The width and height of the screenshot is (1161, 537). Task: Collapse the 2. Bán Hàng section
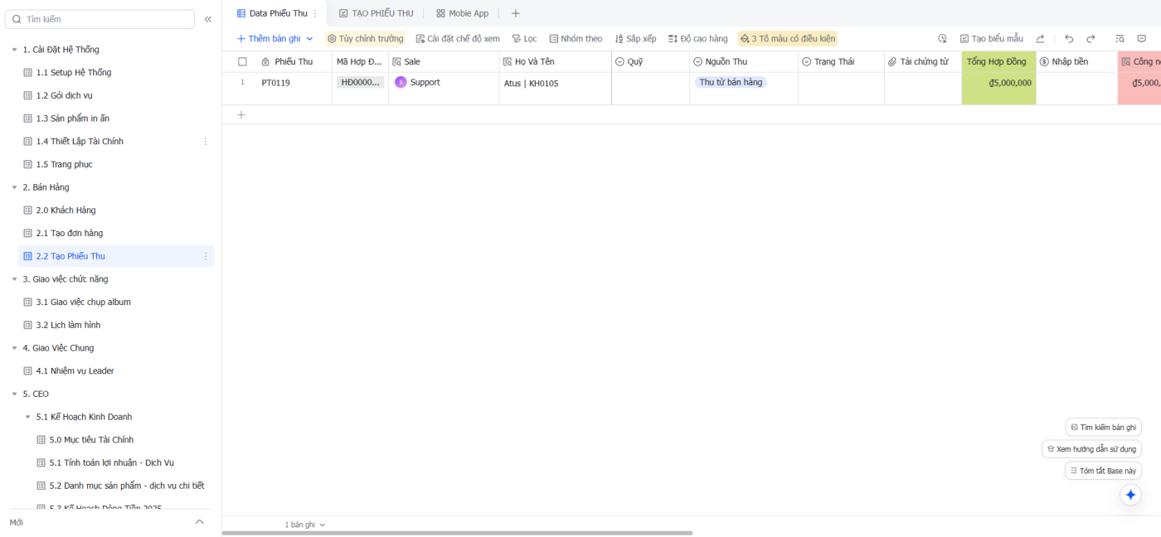tap(14, 187)
